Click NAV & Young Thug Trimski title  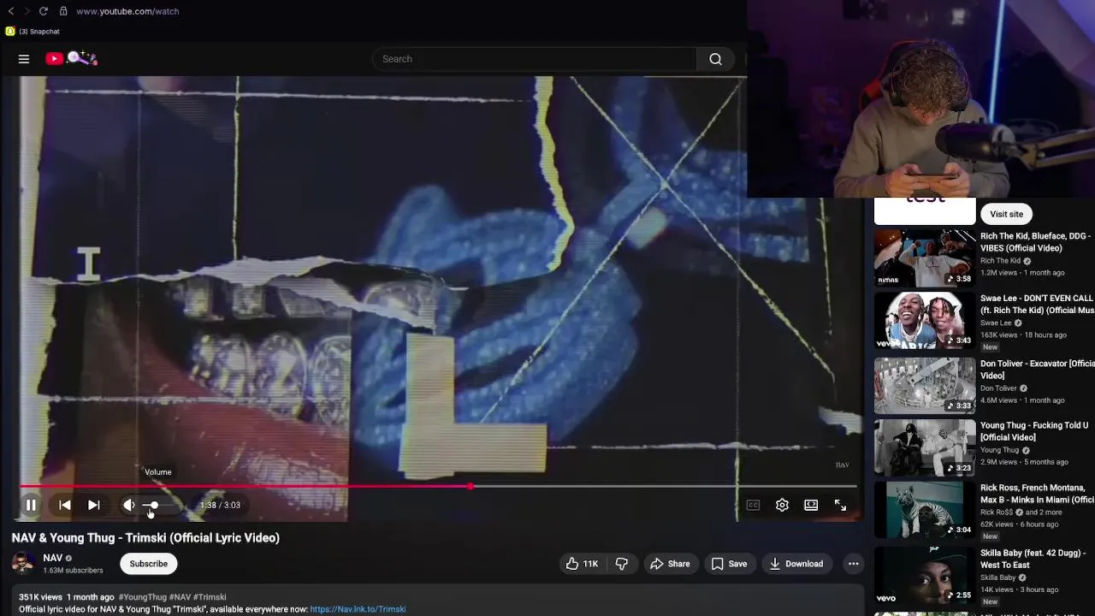point(145,538)
